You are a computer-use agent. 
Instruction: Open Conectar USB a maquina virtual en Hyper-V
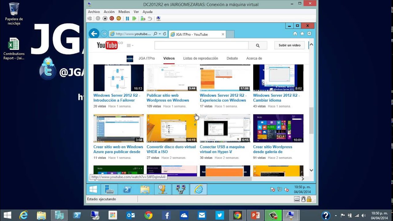[222, 149]
